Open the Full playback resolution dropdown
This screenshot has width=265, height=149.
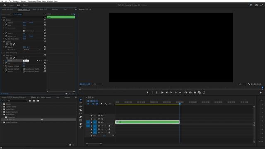242,84
